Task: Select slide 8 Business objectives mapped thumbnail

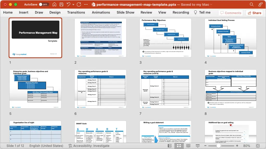Action: click(231, 89)
